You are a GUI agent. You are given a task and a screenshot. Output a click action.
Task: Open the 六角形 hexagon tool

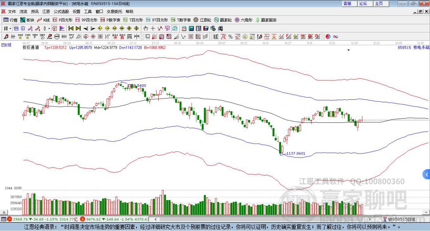[x=244, y=20]
